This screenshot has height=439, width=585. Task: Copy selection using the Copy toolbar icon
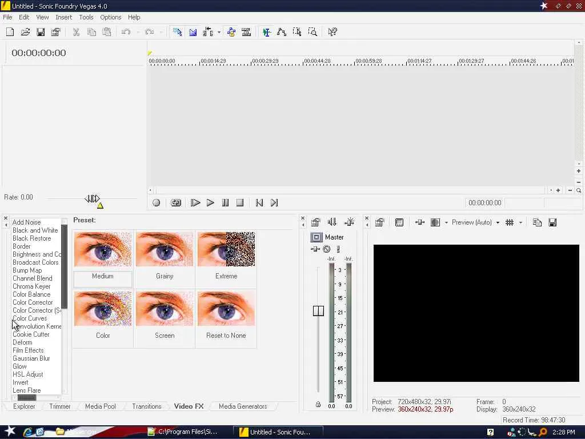pos(91,32)
